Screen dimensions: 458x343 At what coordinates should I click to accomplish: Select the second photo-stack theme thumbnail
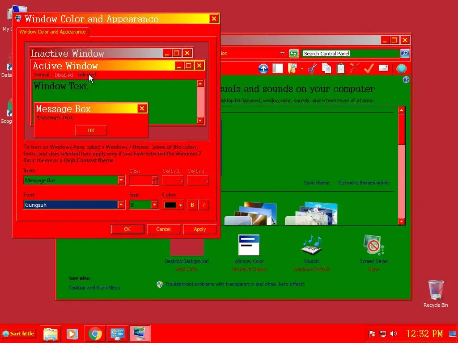311,213
